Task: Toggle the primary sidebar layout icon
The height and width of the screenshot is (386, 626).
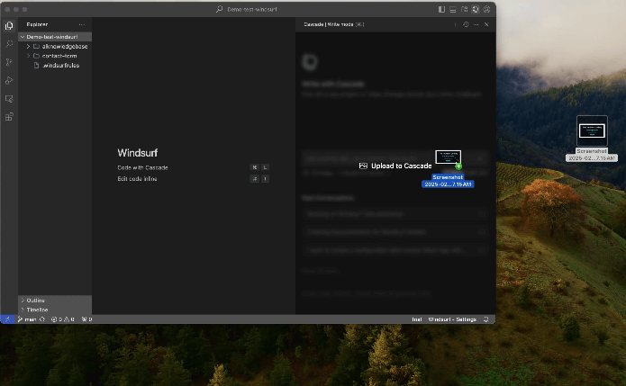Action: tap(441, 9)
